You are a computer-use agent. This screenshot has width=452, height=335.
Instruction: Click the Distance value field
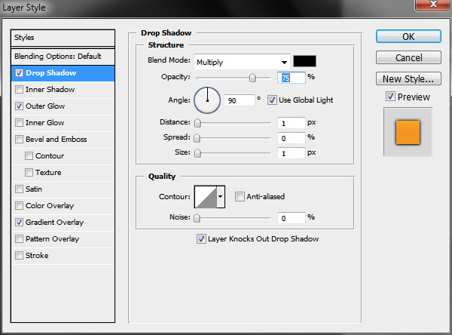point(291,123)
